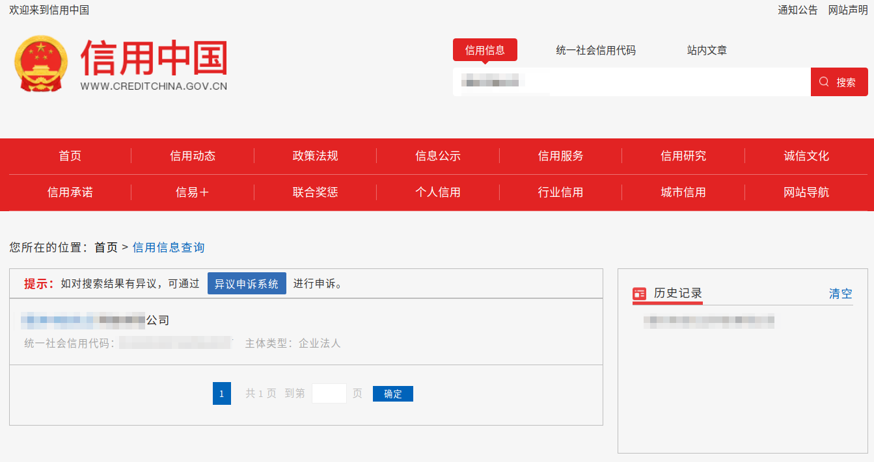Open 信用研究 navigation item
Image resolution: width=874 pixels, height=462 pixels.
point(683,156)
